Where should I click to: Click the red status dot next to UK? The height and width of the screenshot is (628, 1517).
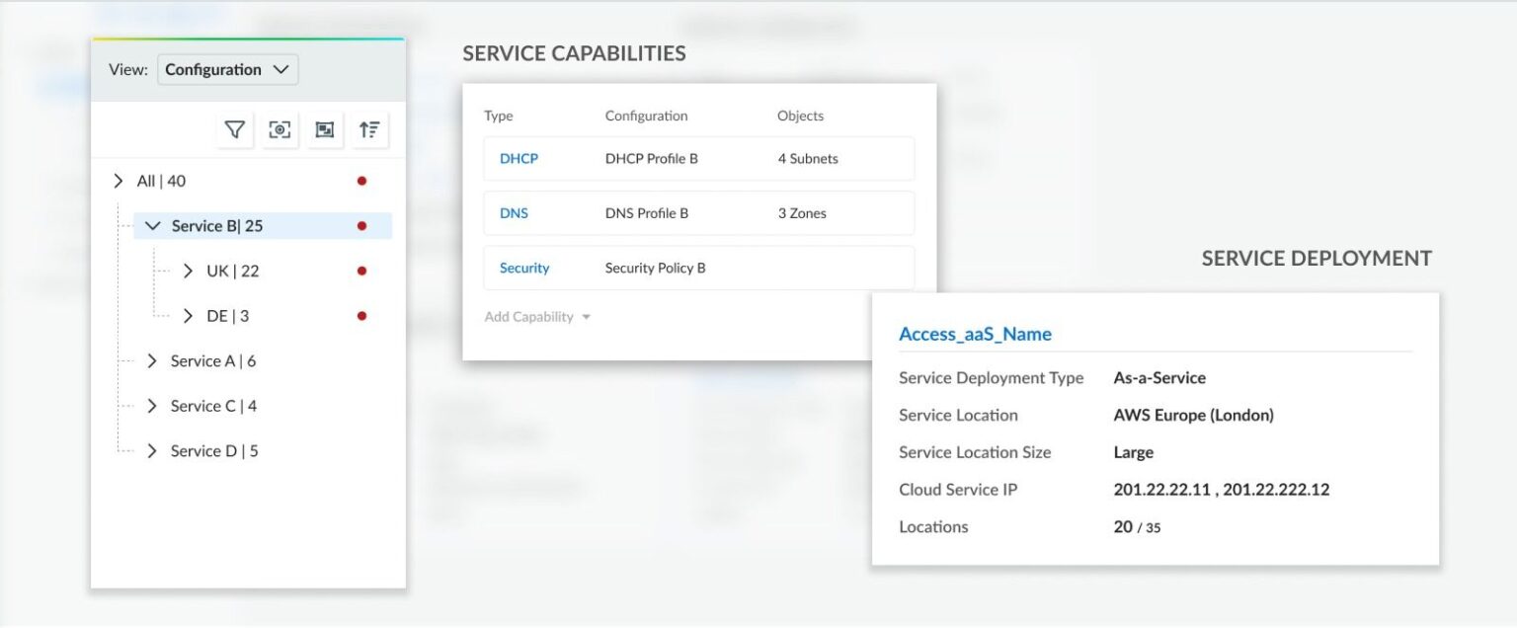[362, 270]
